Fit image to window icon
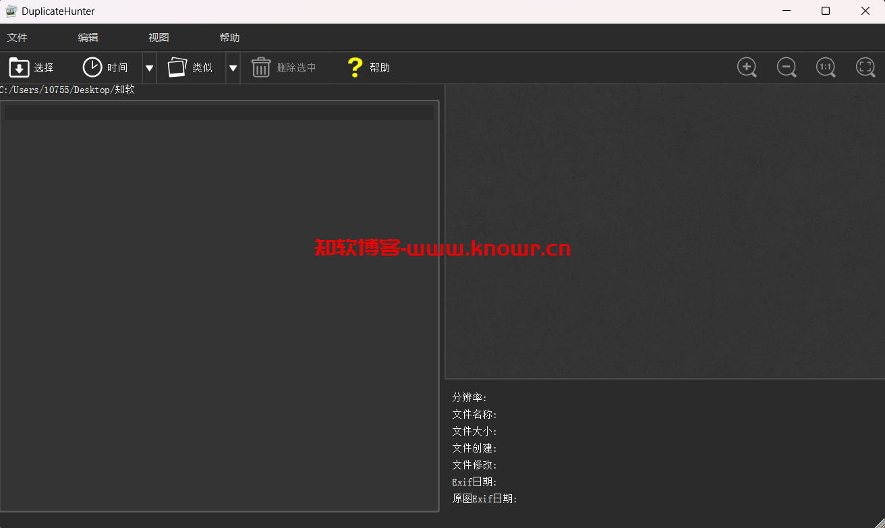 [x=865, y=67]
